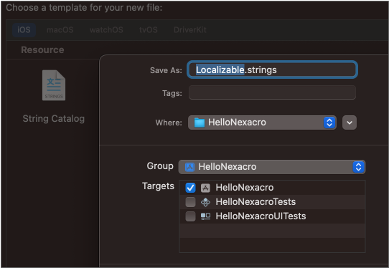Open the Where location popup menu
The image size is (389, 268).
[x=262, y=123]
